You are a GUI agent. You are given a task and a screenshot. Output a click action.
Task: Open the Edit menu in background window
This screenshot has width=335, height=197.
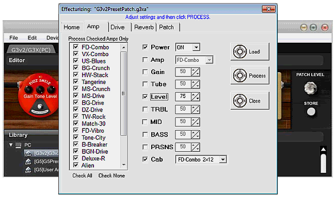[32, 38]
